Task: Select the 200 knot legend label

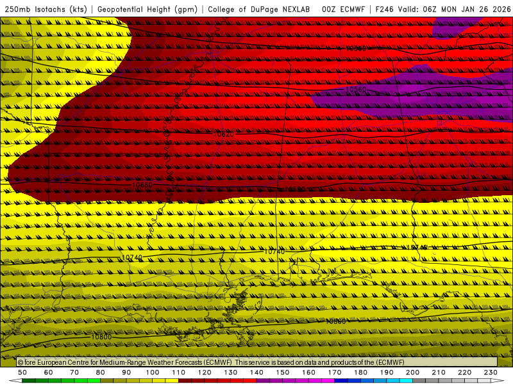Action: point(412,372)
